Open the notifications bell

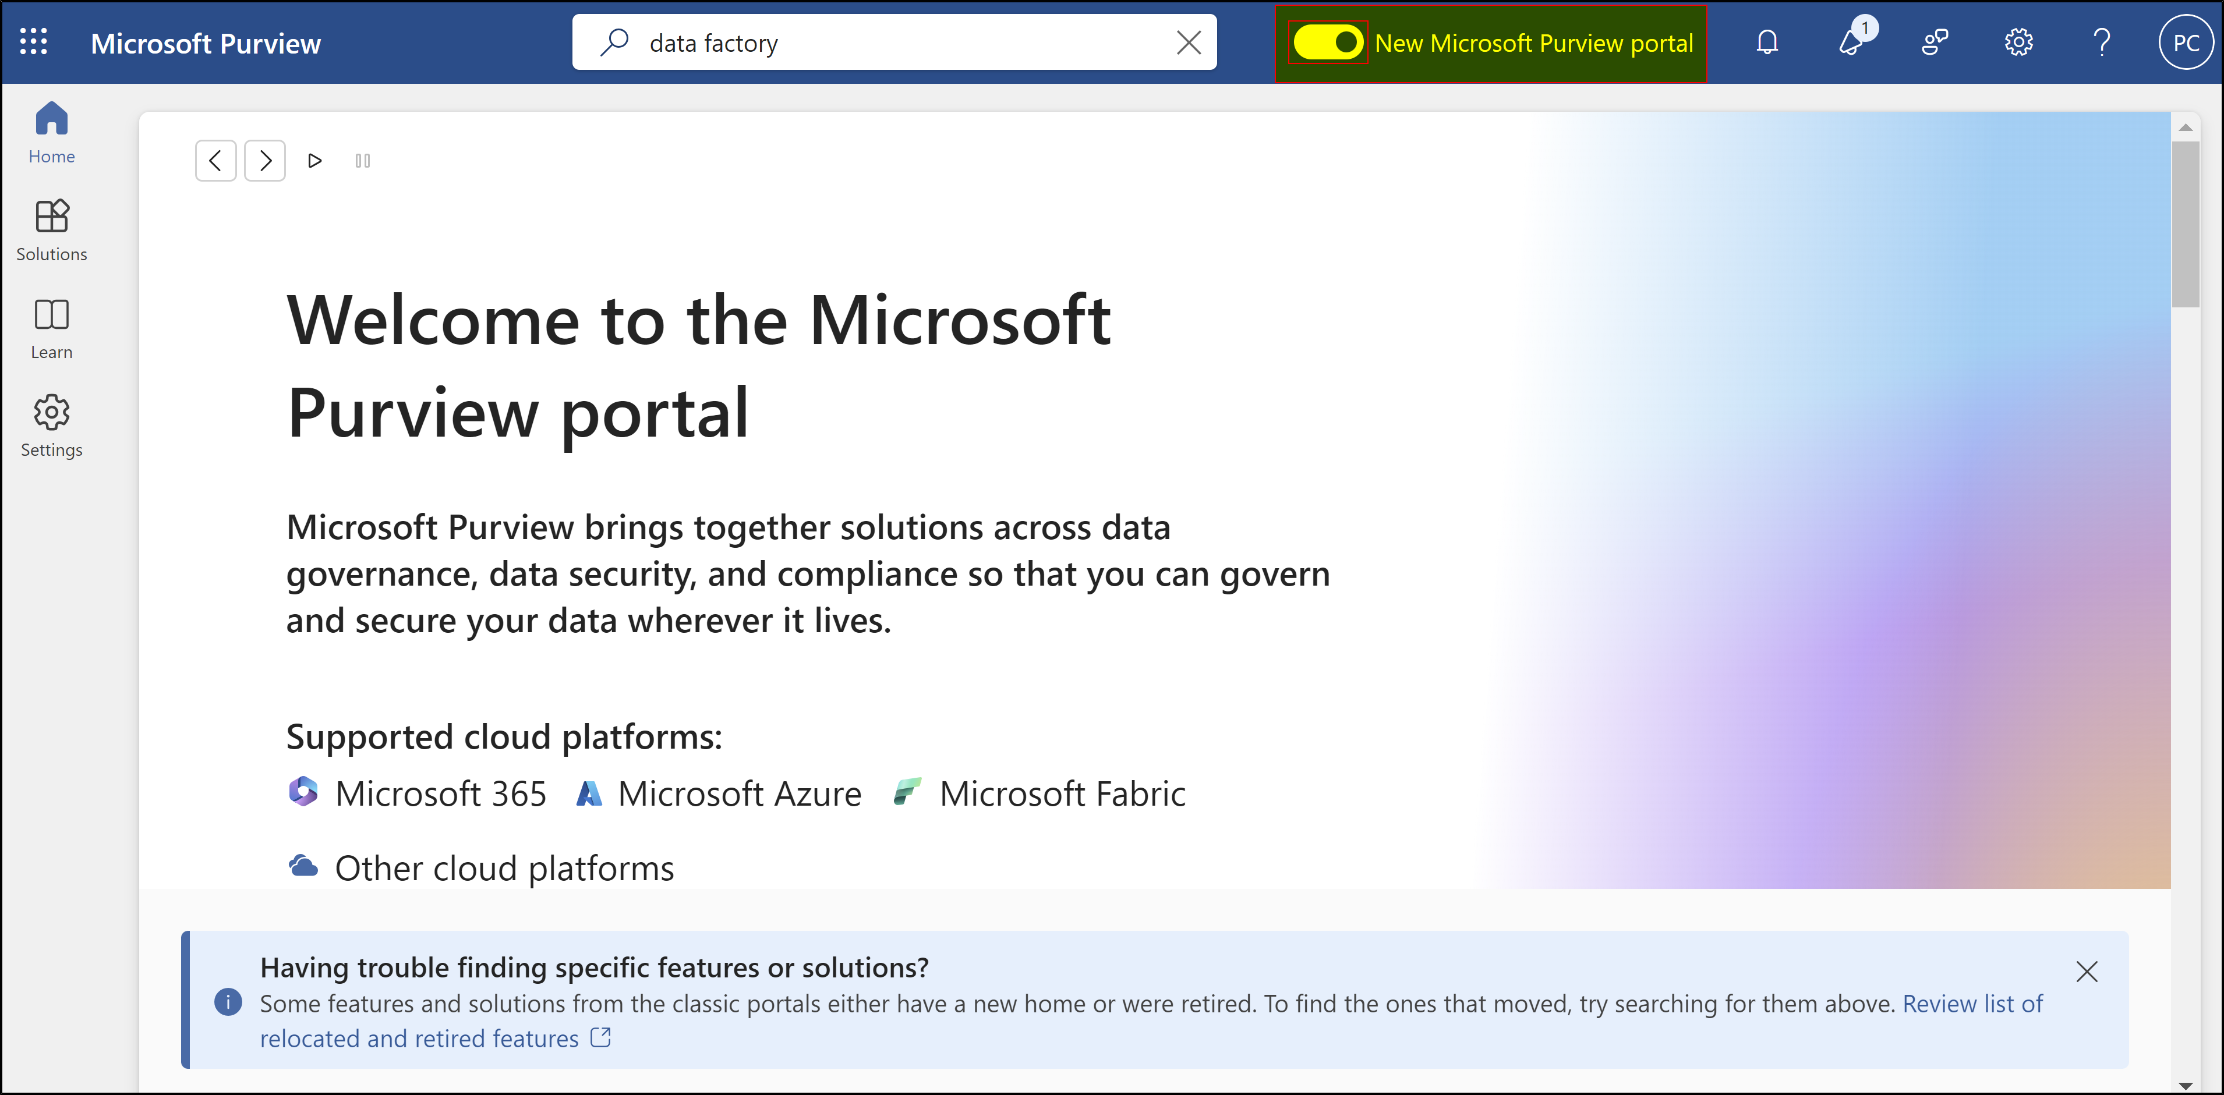tap(1766, 42)
